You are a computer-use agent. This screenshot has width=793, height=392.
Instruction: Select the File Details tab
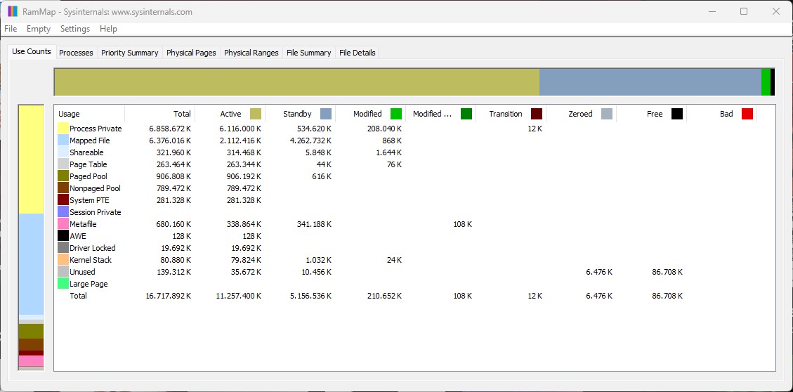coord(357,53)
